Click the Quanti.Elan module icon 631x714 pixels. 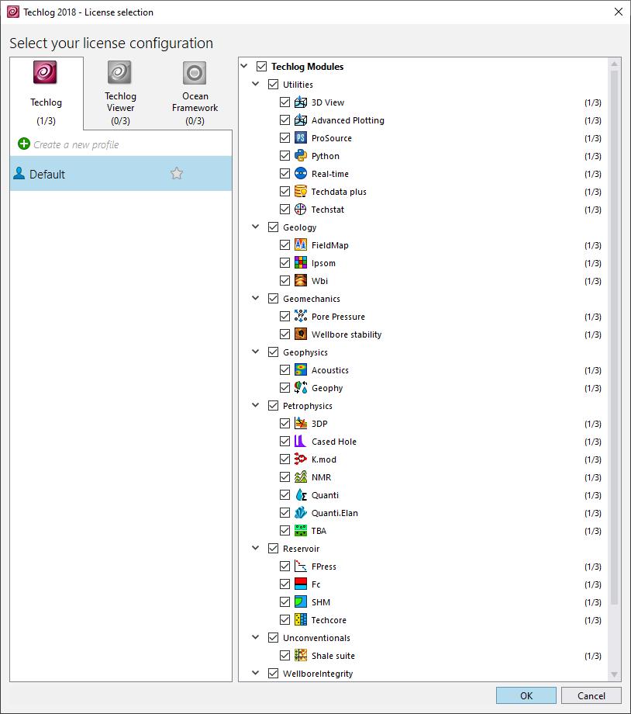(300, 513)
